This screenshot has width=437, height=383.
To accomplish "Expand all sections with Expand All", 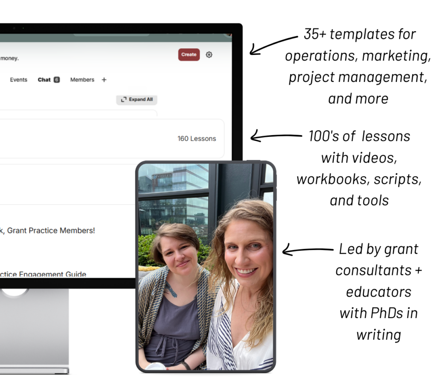I will click(137, 99).
